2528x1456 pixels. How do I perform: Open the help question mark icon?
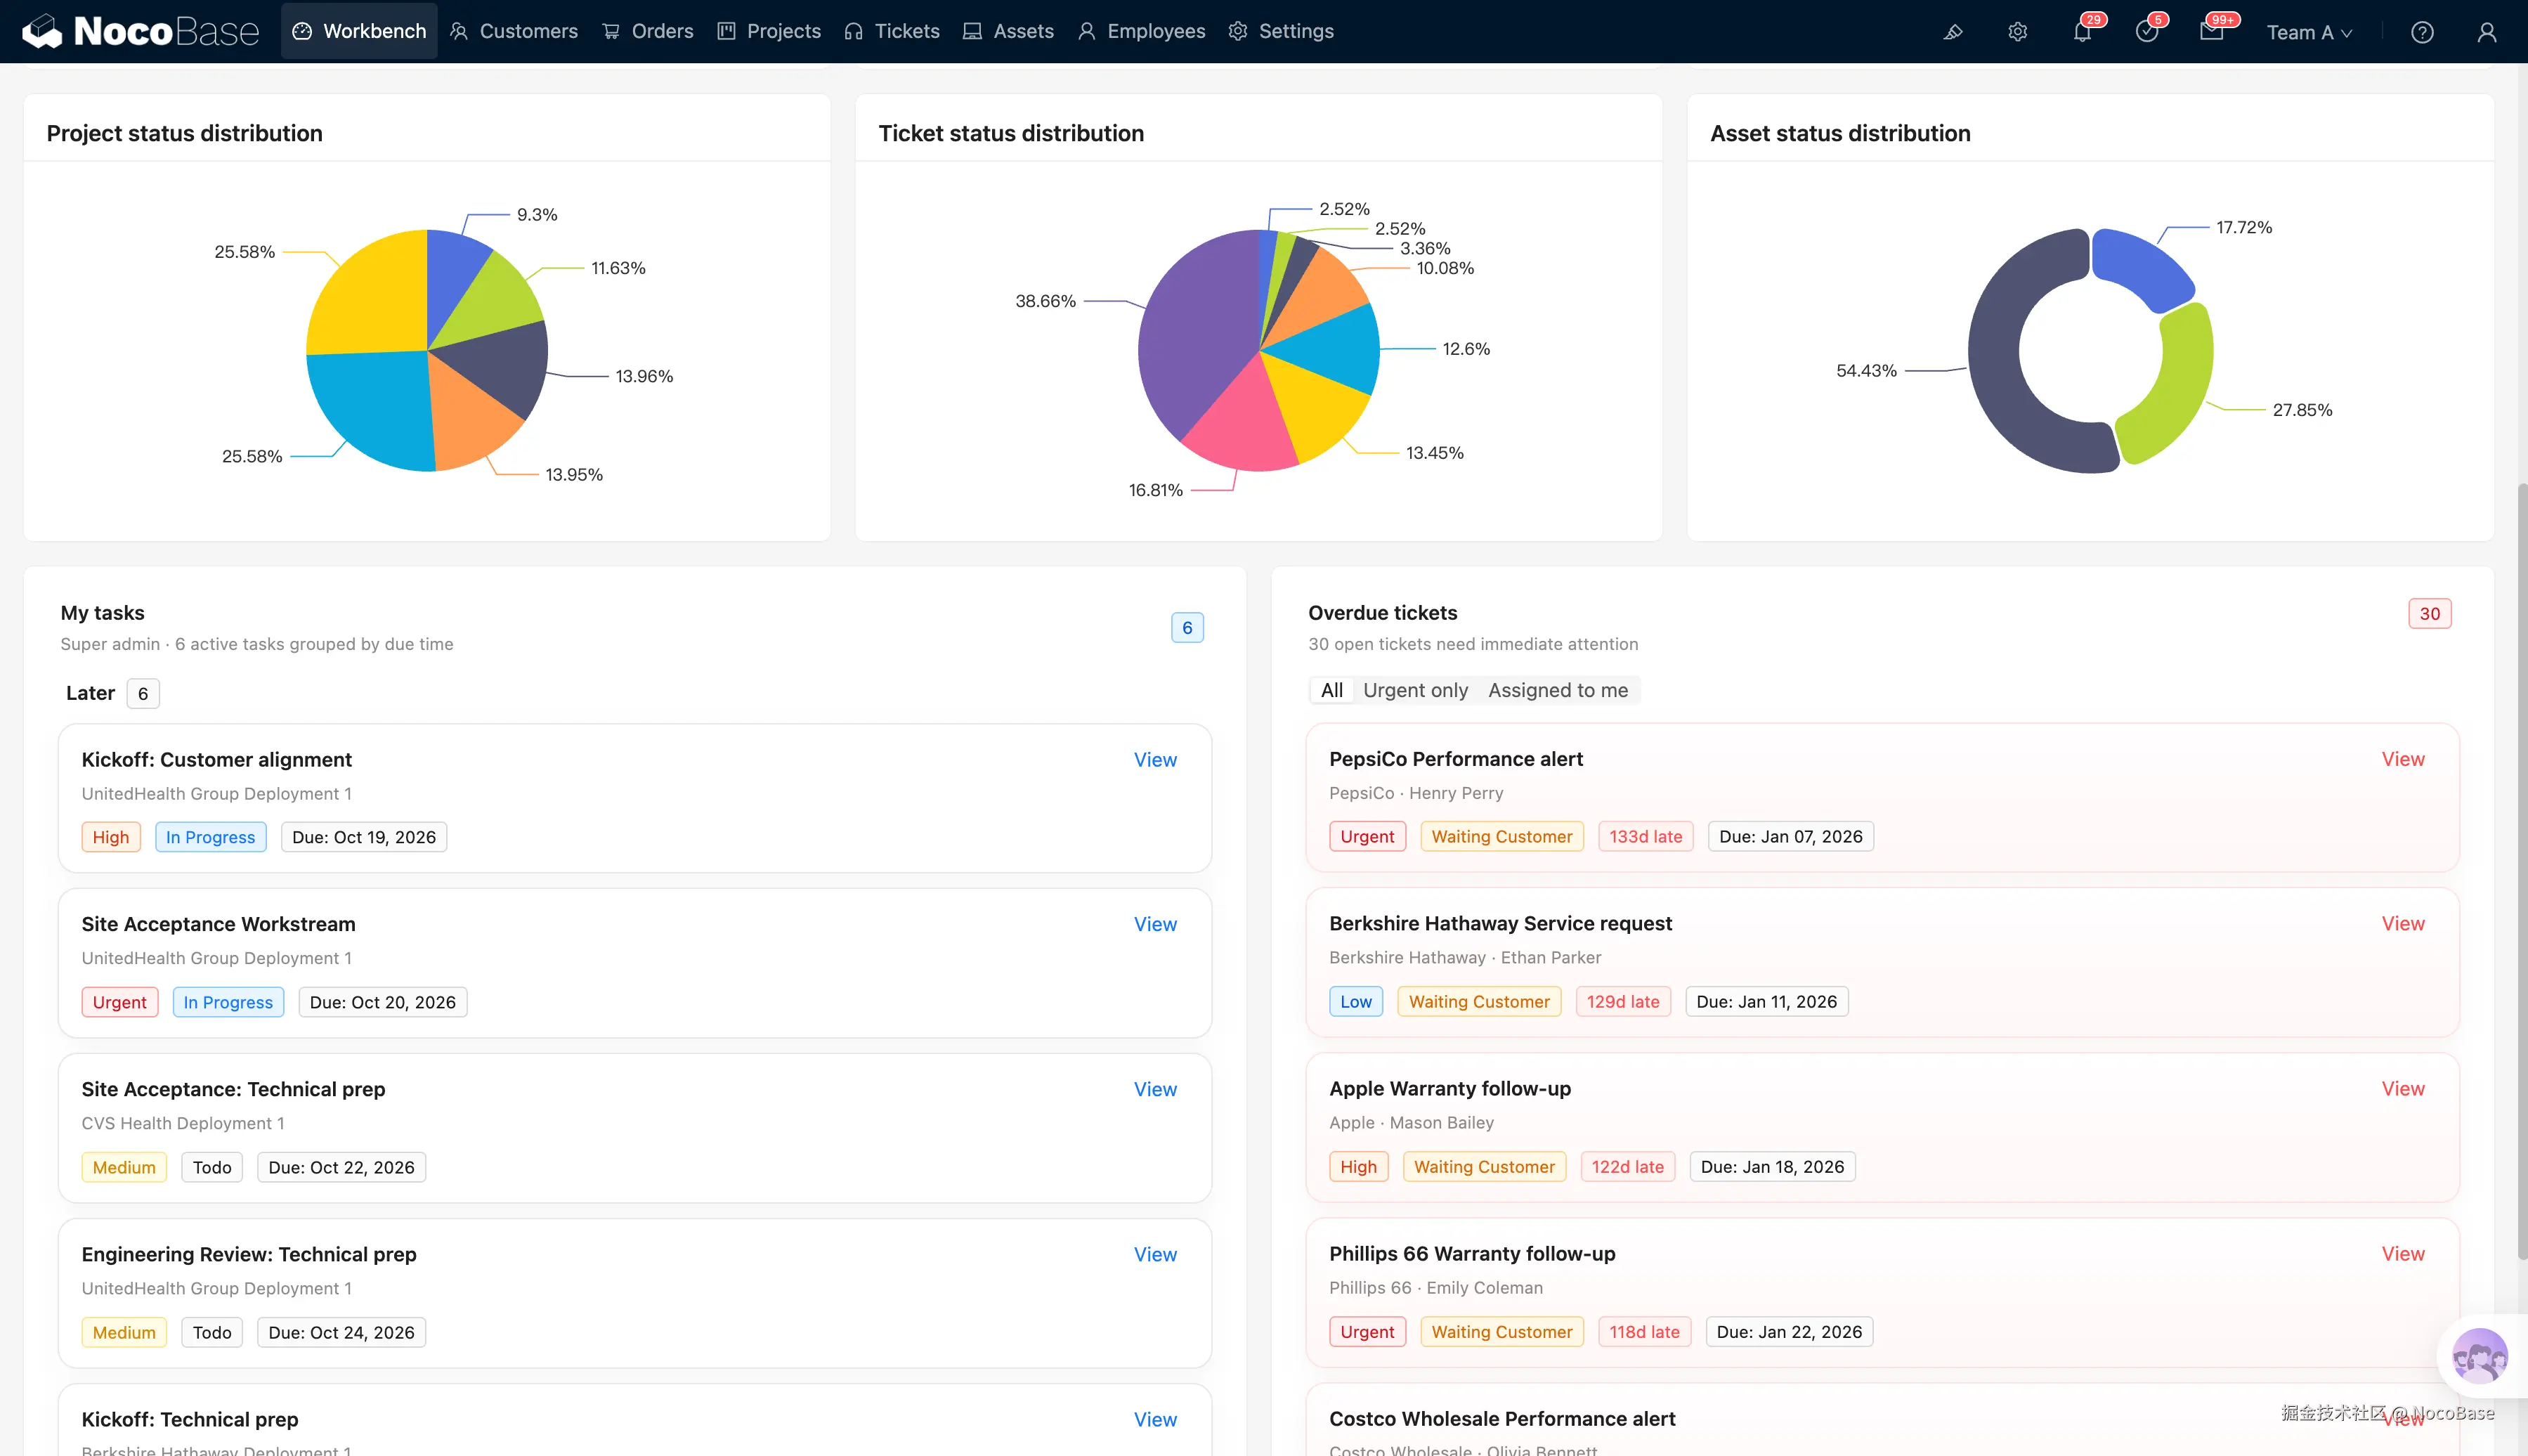click(x=2422, y=32)
